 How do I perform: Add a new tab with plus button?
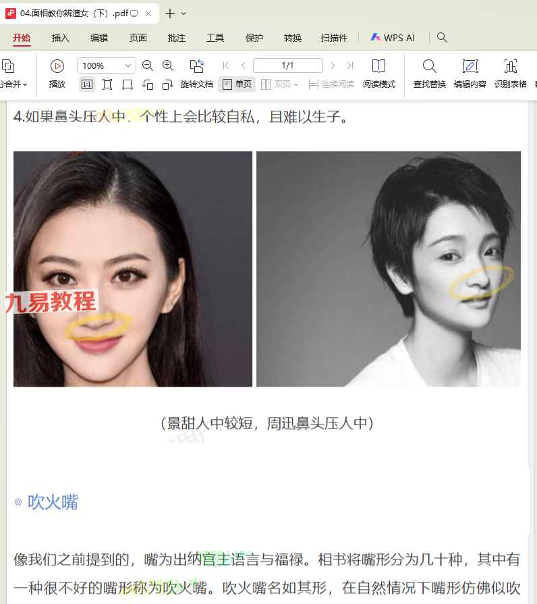(169, 13)
